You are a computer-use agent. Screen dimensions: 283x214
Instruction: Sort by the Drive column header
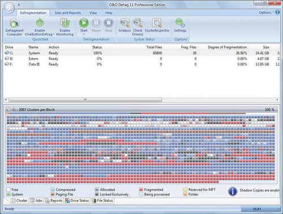(x=9, y=47)
